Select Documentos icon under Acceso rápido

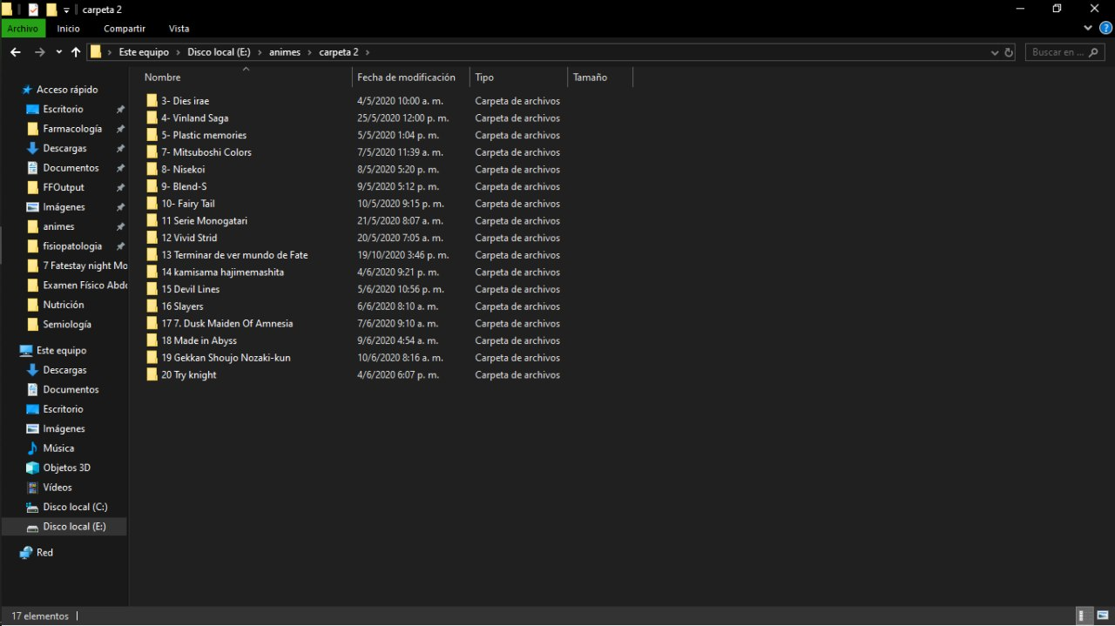pos(33,168)
